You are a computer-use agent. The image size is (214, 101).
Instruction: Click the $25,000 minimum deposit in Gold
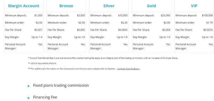click(x=166, y=15)
